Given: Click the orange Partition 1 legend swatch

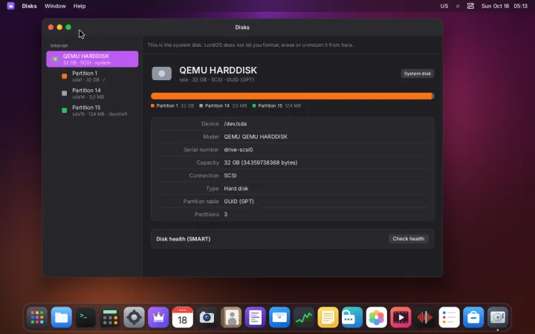Looking at the screenshot, I should tap(152, 105).
